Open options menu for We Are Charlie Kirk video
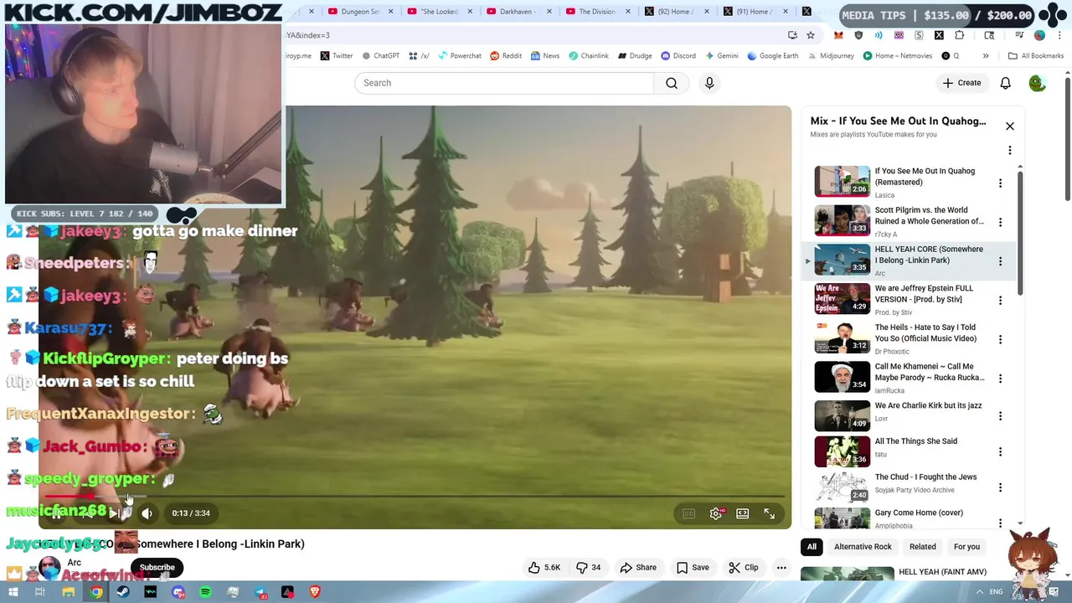 [x=1000, y=416]
